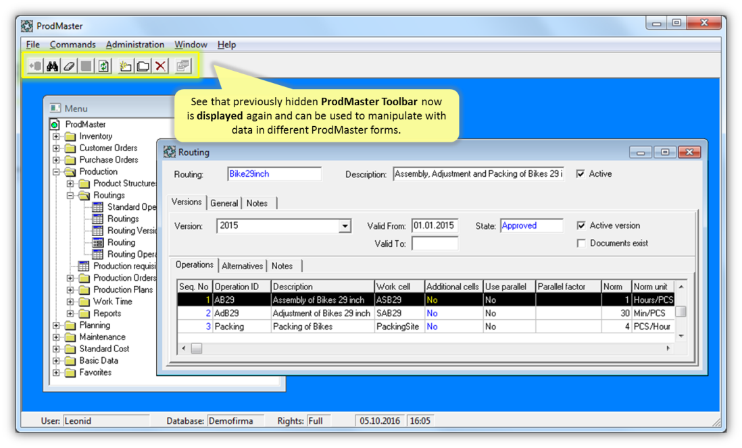
Task: Click the Leonid user status bar entry
Action: pos(106,420)
